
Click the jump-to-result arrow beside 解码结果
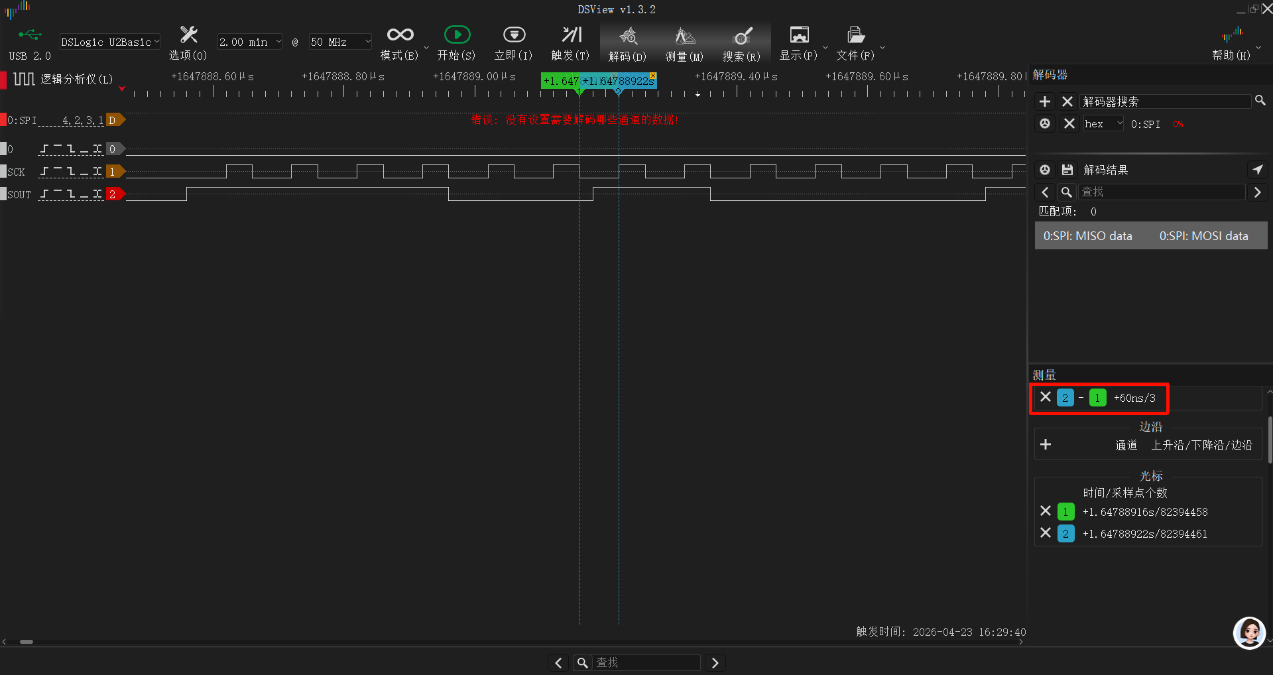(1258, 169)
